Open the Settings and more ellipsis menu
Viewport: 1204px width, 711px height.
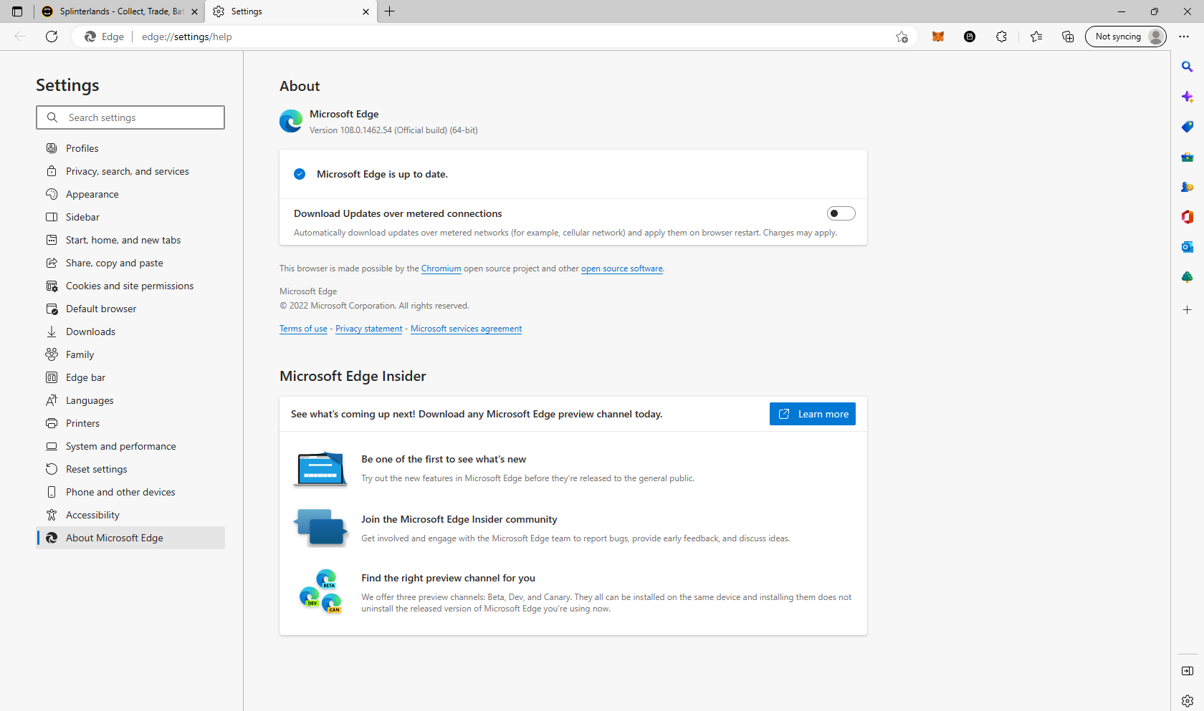coord(1184,37)
